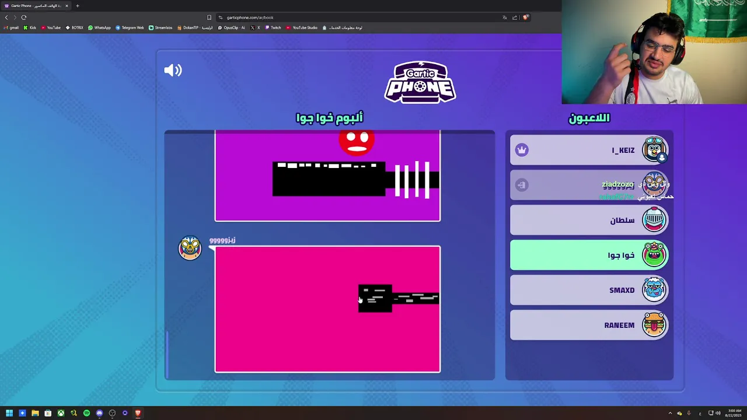747x420 pixels.
Task: Open the Kick bookmark
Action: (x=30, y=27)
